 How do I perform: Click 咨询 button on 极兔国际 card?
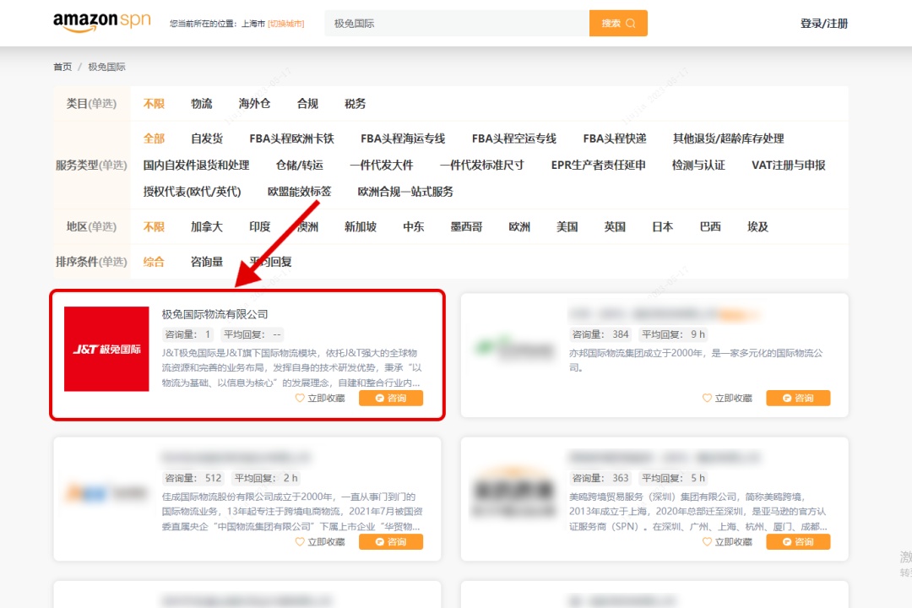(x=391, y=398)
